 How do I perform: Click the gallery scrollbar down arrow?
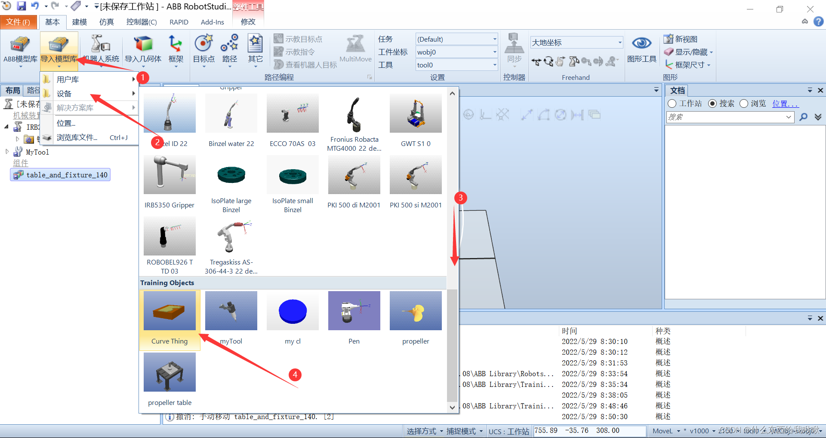(452, 408)
